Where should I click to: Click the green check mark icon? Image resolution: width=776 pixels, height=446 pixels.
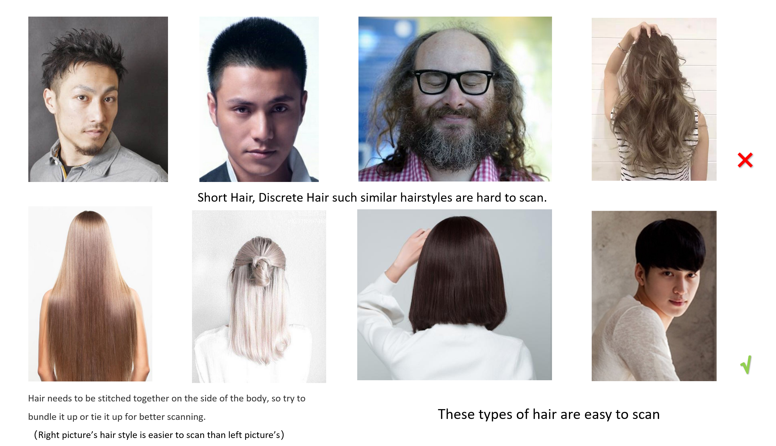coord(746,365)
